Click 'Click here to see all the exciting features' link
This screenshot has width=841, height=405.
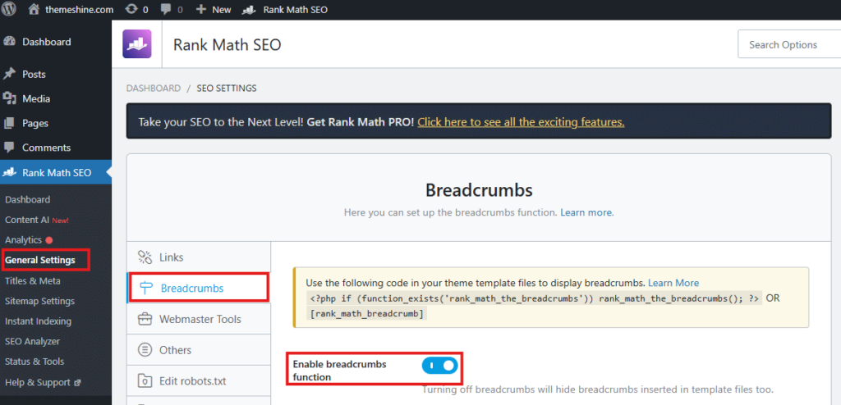[521, 122]
